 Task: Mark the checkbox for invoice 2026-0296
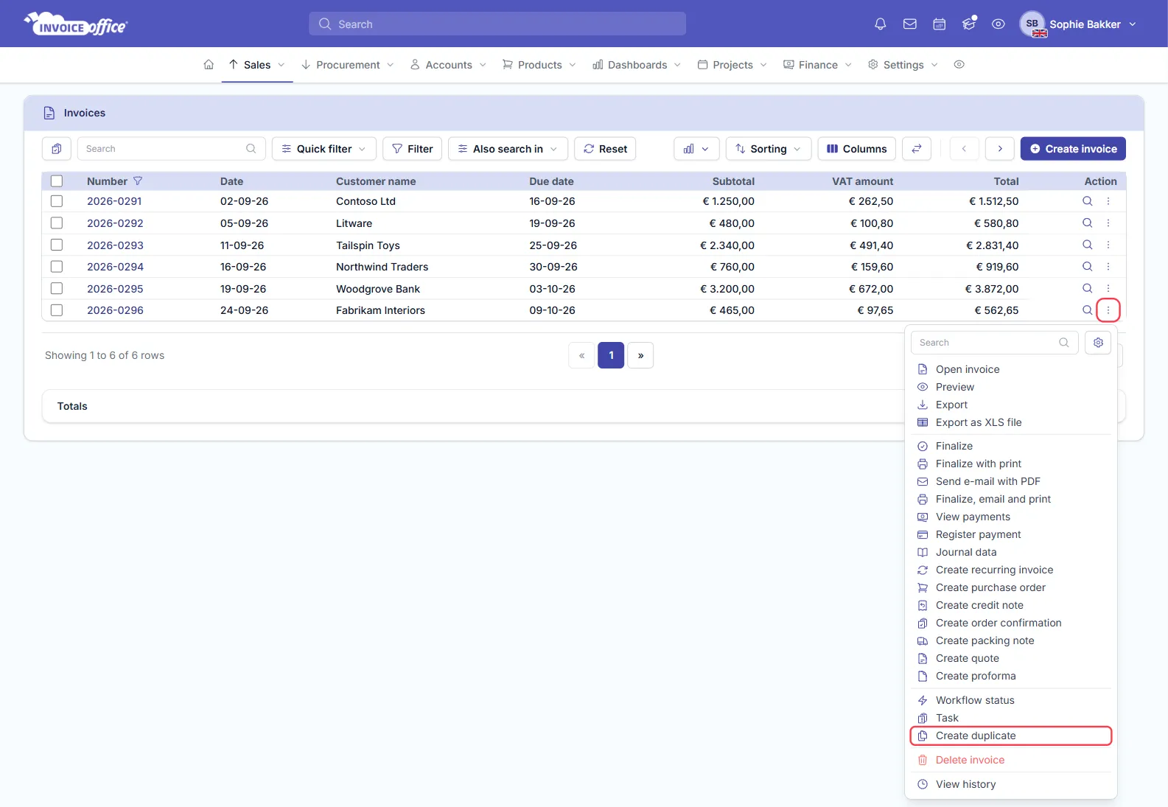point(57,310)
